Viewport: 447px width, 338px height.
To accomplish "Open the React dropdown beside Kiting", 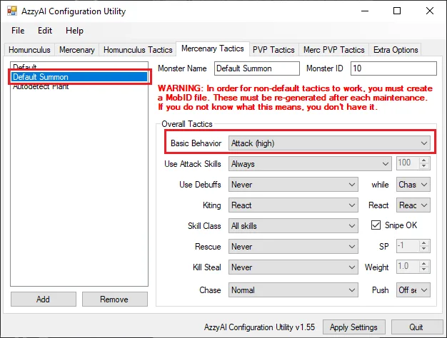I will pos(413,205).
